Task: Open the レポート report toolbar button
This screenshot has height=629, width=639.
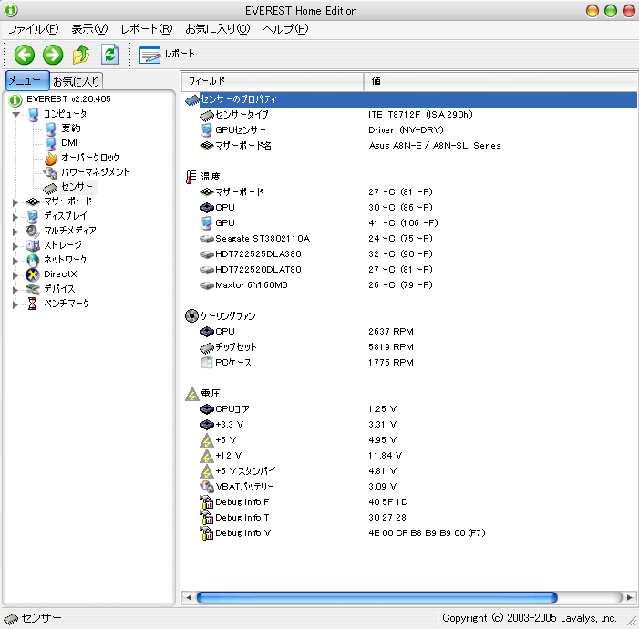Action: (167, 55)
